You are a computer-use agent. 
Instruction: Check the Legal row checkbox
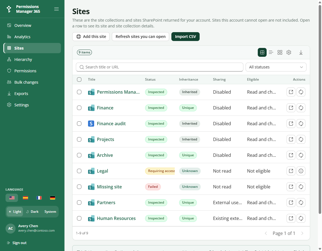pos(79,171)
